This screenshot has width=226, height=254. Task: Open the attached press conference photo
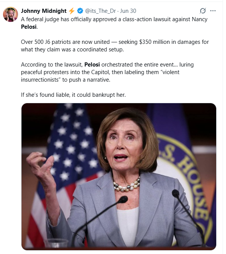point(119,177)
